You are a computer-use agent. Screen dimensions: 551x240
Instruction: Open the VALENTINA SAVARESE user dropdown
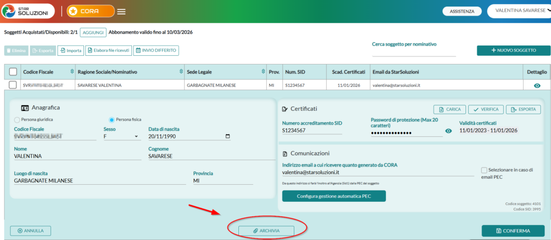click(x=521, y=11)
